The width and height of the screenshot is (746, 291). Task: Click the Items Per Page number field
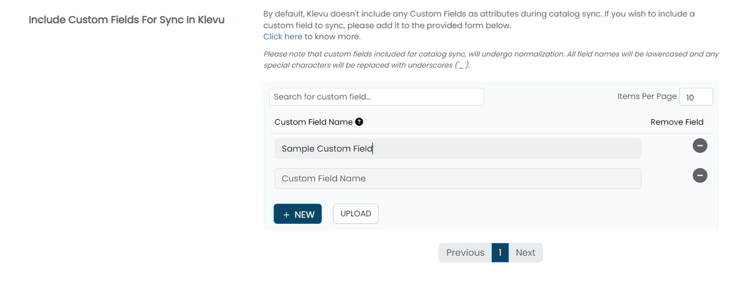tap(695, 97)
